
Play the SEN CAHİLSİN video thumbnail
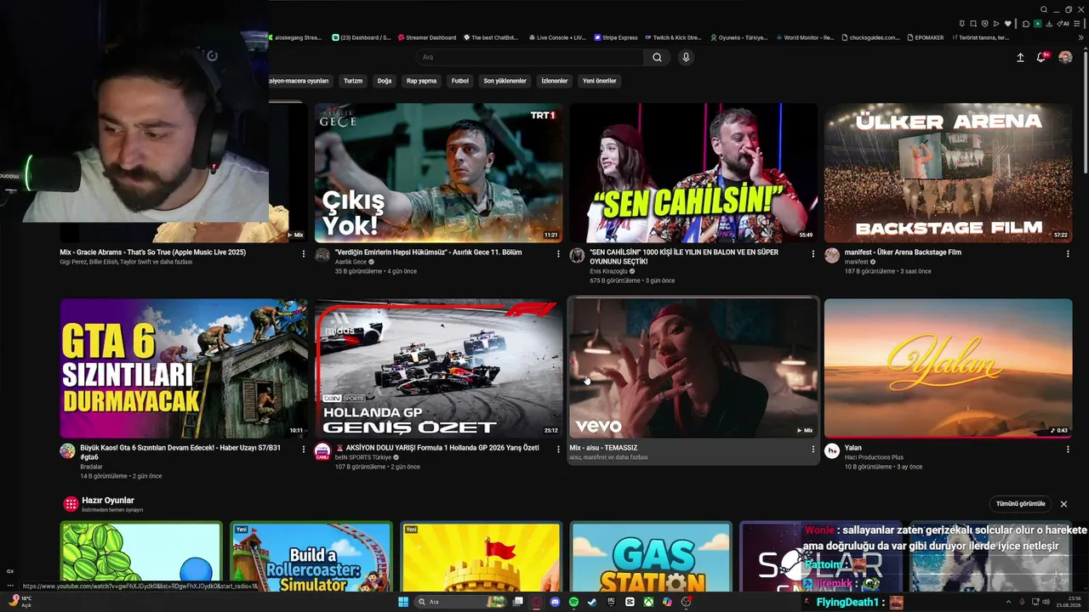pos(693,173)
